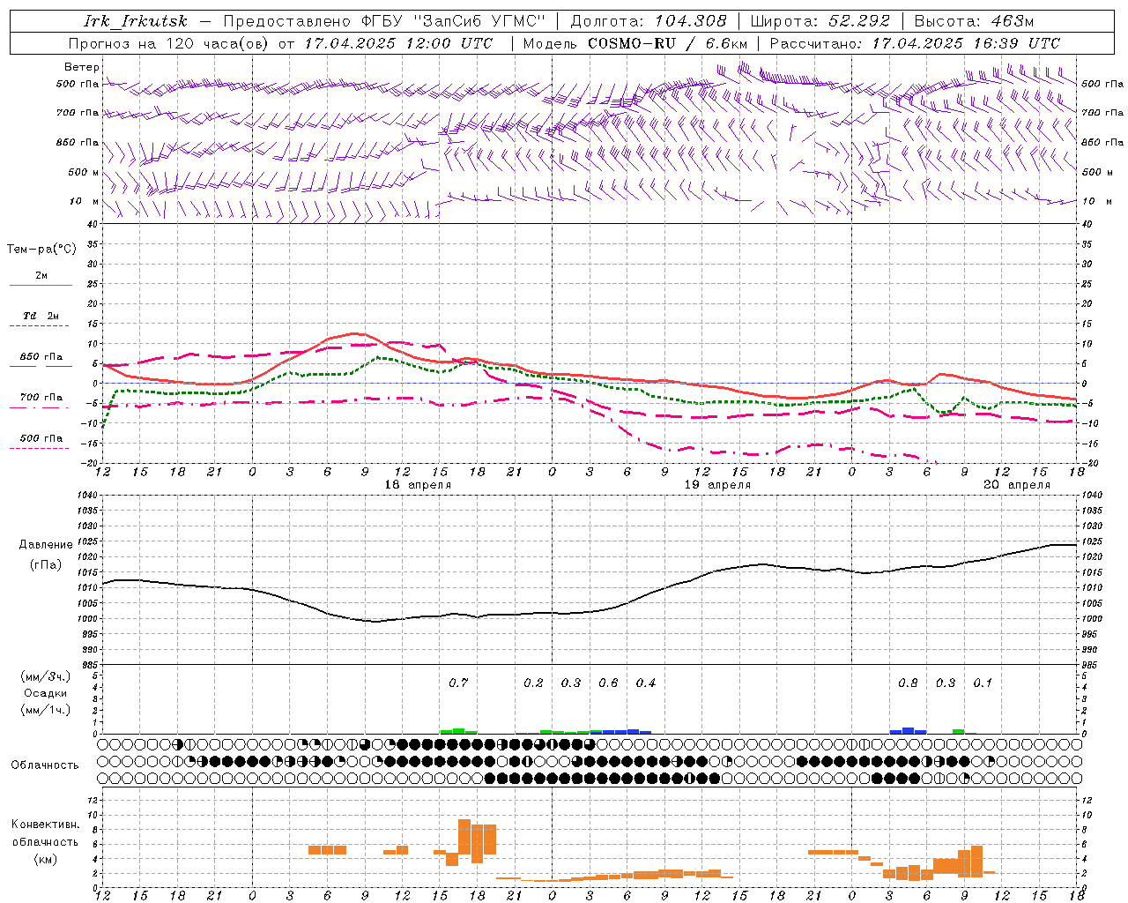This screenshot has height=903, width=1128.
Task: Click the Ветер panel label
Action: 82,67
